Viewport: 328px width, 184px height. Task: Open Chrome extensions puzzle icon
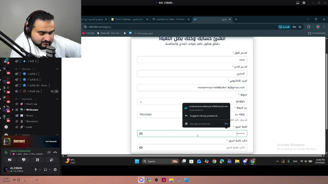coord(309,27)
